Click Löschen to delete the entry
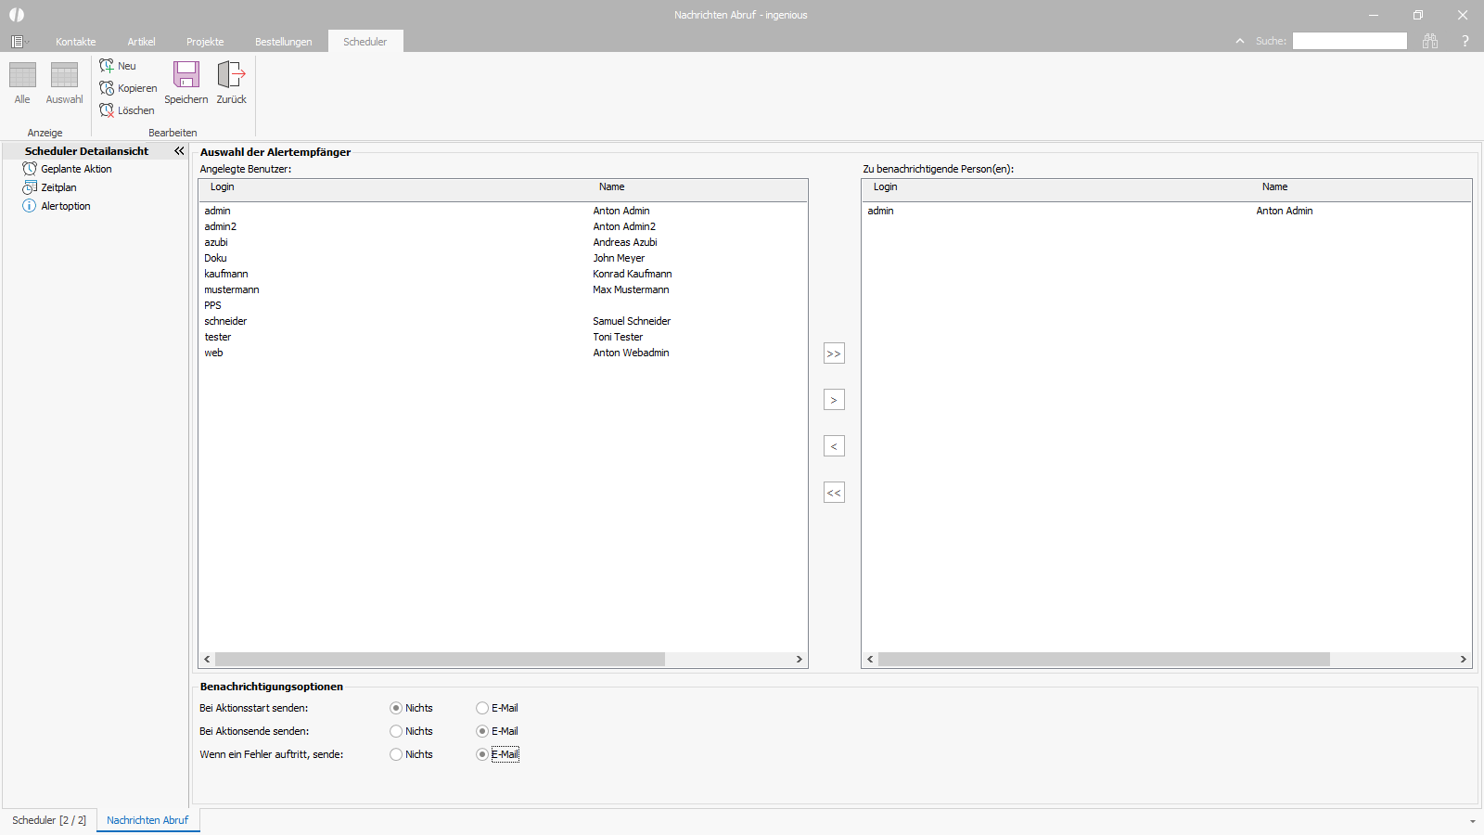This screenshot has width=1484, height=835. 127,110
